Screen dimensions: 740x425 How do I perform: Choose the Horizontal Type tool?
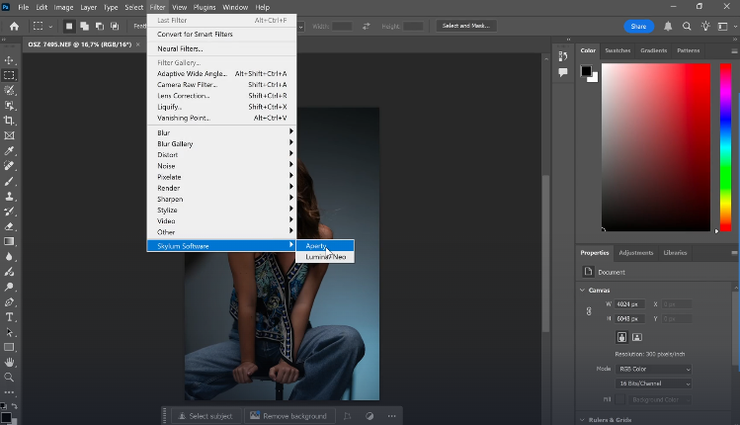click(10, 316)
